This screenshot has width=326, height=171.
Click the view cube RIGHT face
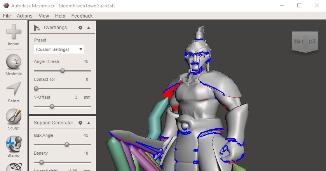298,42
